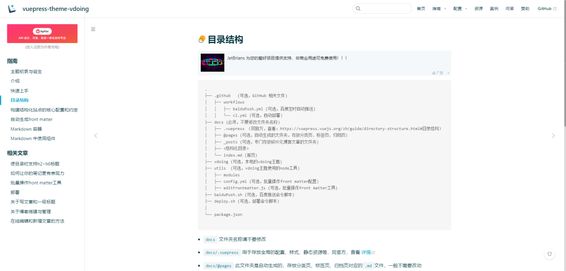Viewport: 566px width, 271px height.
Task: Open 使目录栏支持h2~h6标题 article
Action: coord(35,164)
